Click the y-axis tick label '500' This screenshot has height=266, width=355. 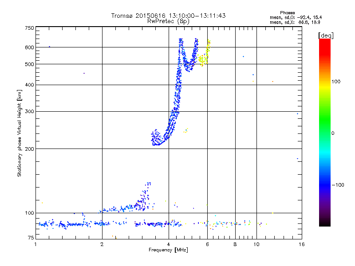pyautogui.click(x=29, y=64)
